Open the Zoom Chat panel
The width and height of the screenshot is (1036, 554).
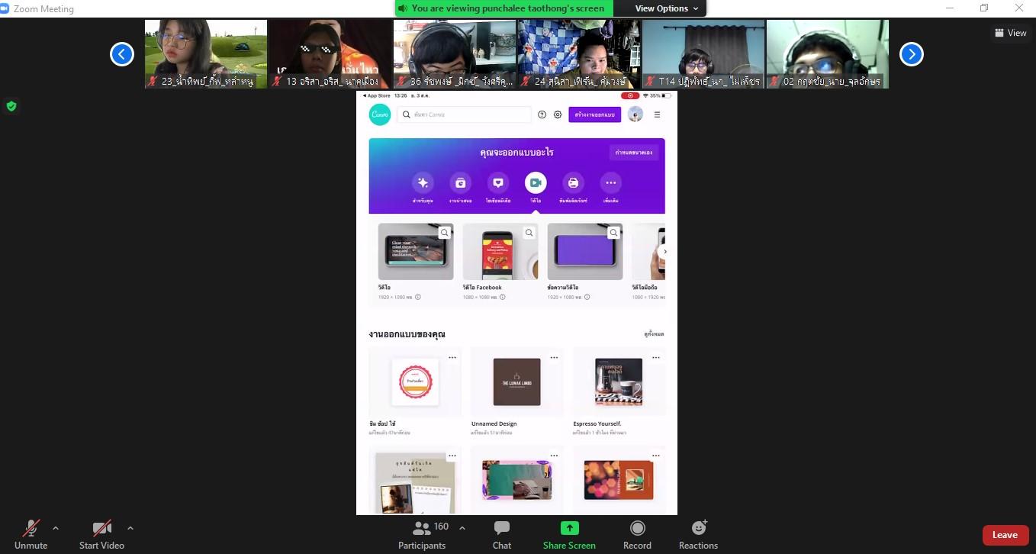(502, 534)
